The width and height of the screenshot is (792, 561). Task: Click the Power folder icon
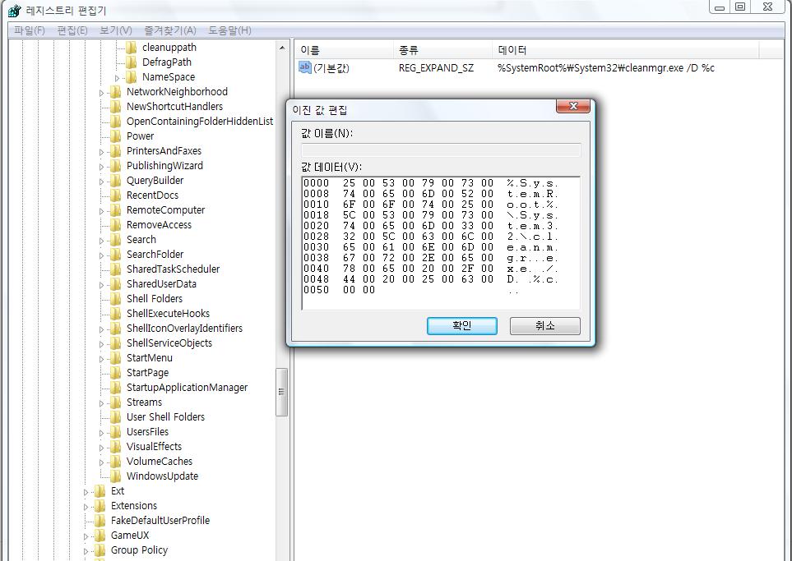[116, 136]
